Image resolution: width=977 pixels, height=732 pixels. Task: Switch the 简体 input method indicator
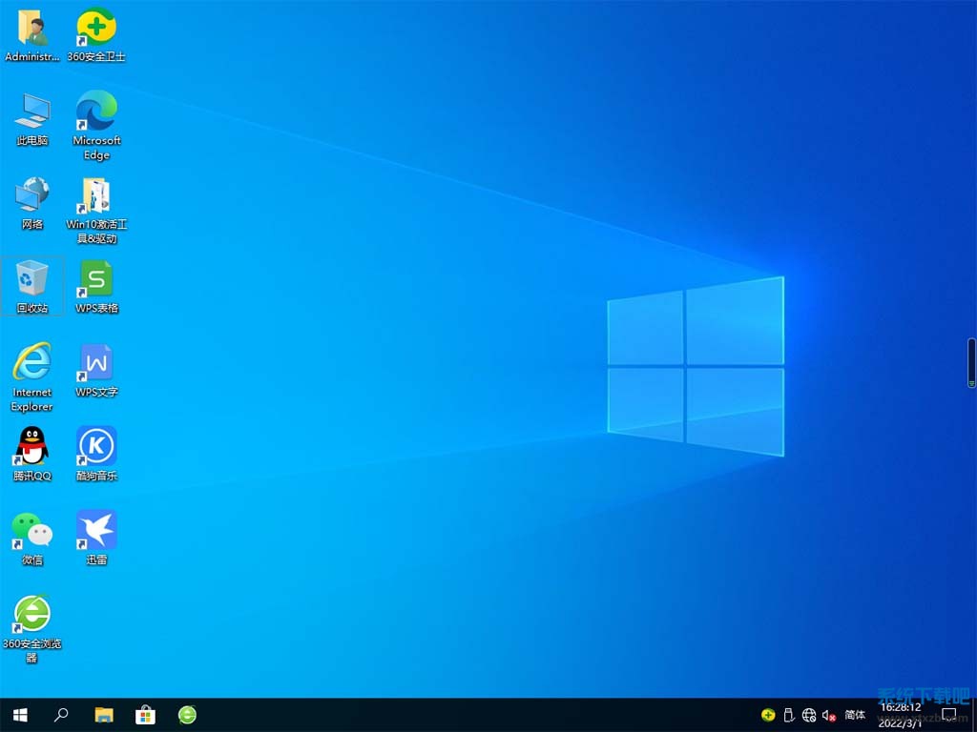click(x=856, y=715)
